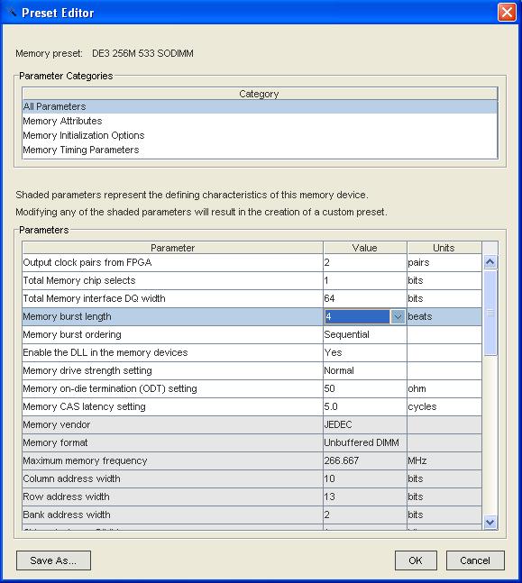Click the column address width value 10
This screenshot has width=522, height=583.
click(x=365, y=478)
